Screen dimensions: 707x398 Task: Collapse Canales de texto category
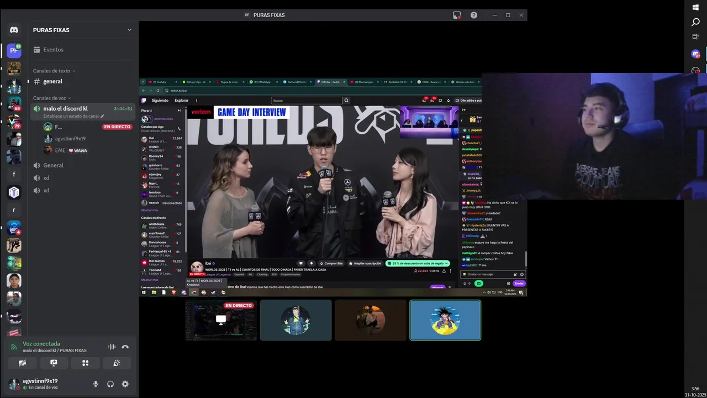coord(54,71)
